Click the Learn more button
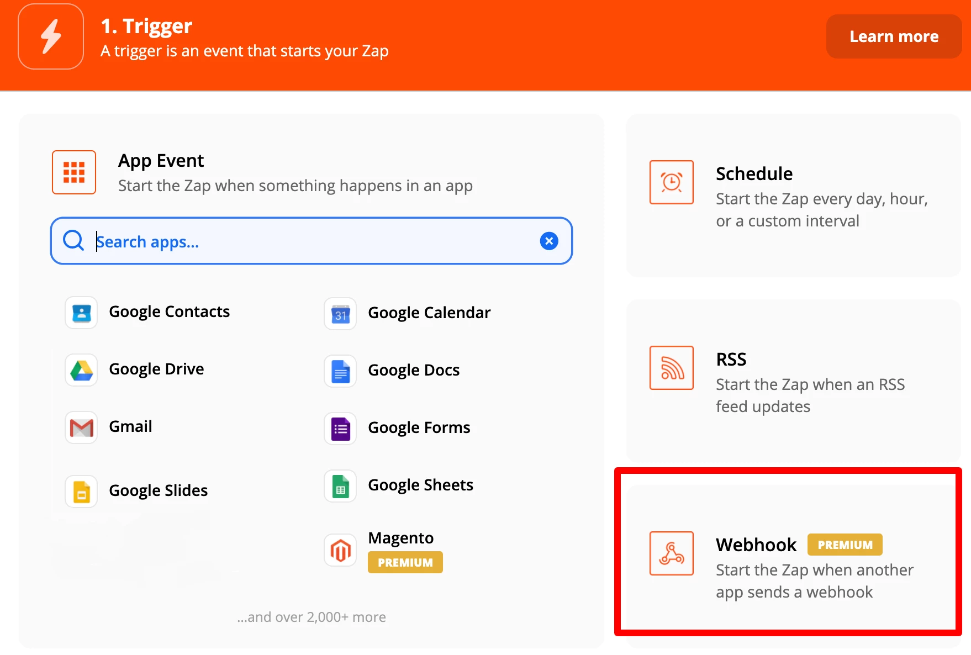Screen dimensions: 971x655 pos(894,36)
